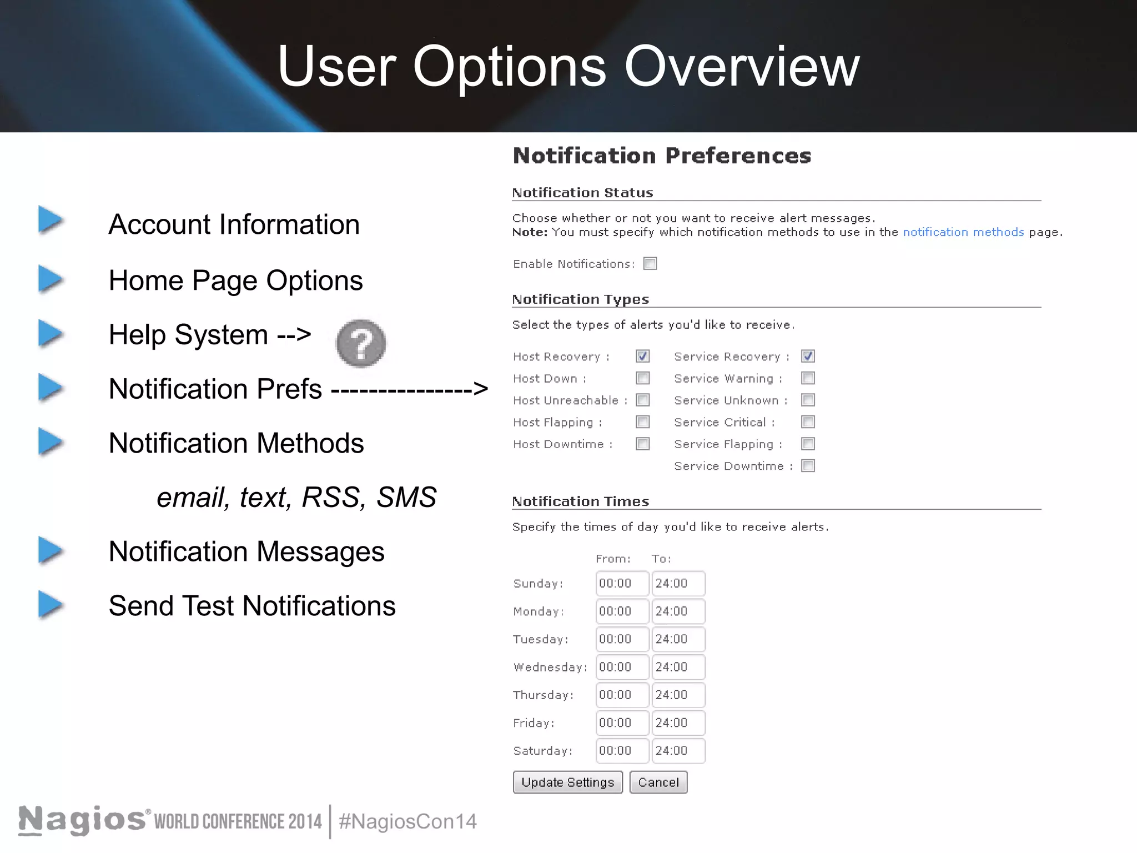Click the Home Page Options bullet text
Image resolution: width=1137 pixels, height=853 pixels.
click(236, 281)
